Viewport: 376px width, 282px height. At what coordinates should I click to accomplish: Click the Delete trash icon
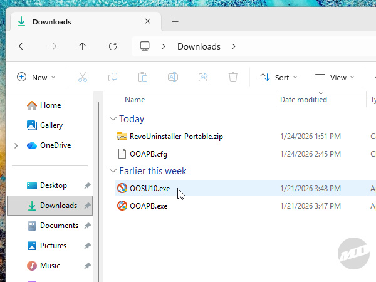233,77
